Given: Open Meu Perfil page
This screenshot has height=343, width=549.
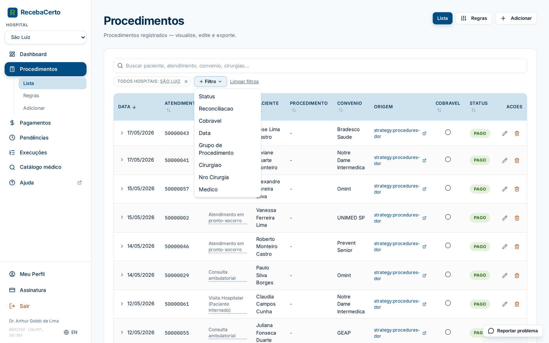Looking at the screenshot, I should 45,274.
